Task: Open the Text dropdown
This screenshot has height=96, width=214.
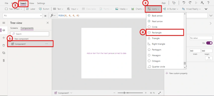Action: point(58,9)
